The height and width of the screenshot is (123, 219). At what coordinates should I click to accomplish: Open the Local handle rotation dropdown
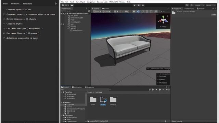(106, 11)
